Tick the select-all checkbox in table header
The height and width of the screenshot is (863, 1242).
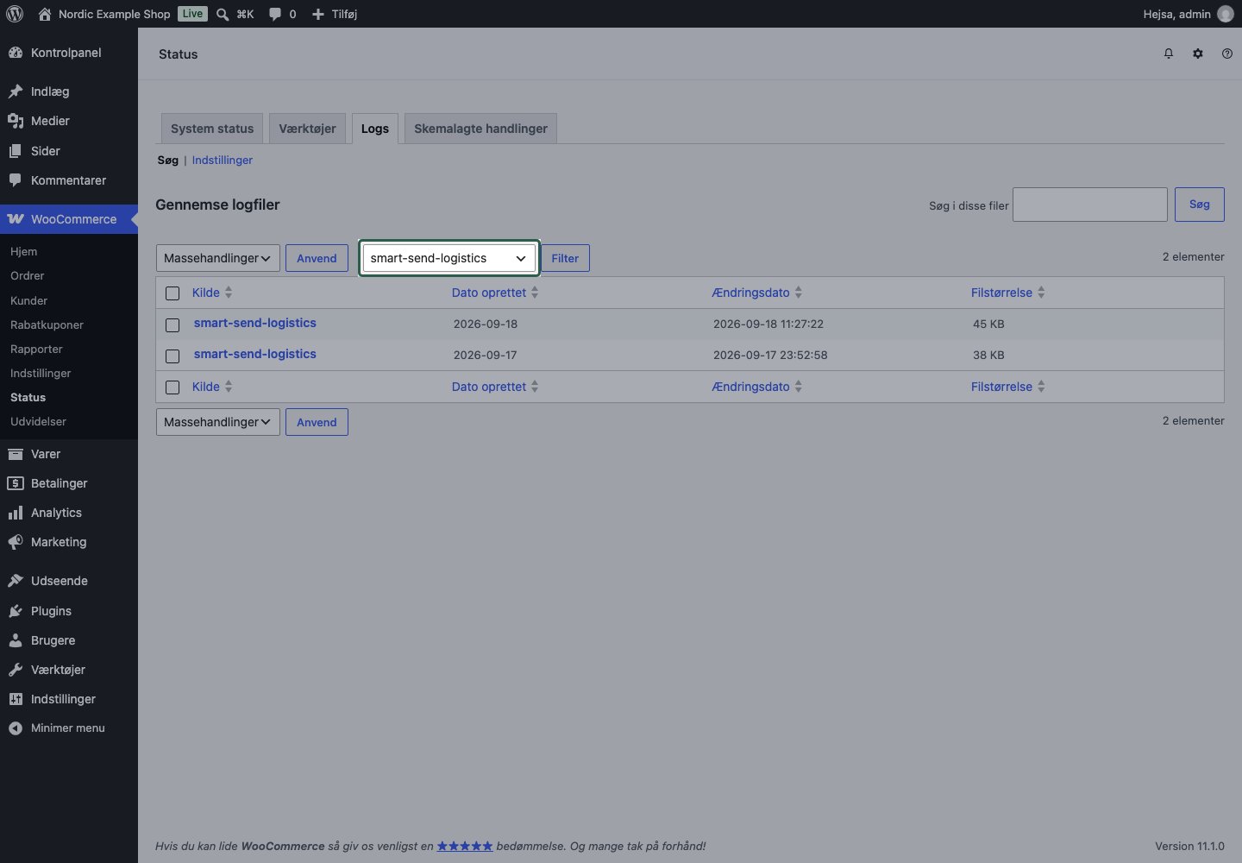[172, 293]
